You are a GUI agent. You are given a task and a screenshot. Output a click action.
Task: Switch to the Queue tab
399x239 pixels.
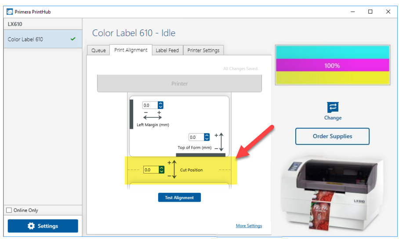click(x=98, y=50)
